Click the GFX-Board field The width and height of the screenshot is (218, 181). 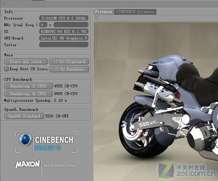pyautogui.click(x=64, y=38)
